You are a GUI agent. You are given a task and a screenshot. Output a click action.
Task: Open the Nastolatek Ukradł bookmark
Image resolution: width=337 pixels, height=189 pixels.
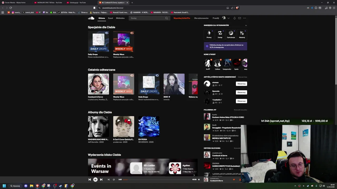pos(180,12)
